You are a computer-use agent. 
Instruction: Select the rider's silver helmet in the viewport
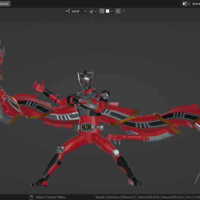pos(85,80)
